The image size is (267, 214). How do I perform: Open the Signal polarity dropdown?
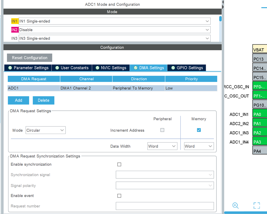(165, 185)
